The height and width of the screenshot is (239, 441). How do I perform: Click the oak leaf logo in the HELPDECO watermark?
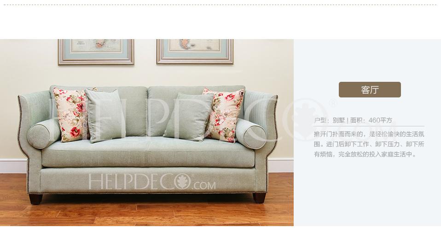(x=183, y=182)
